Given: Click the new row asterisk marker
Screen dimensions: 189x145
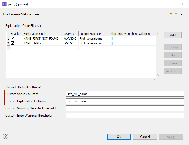Looking at the screenshot, I should pos(8,48).
